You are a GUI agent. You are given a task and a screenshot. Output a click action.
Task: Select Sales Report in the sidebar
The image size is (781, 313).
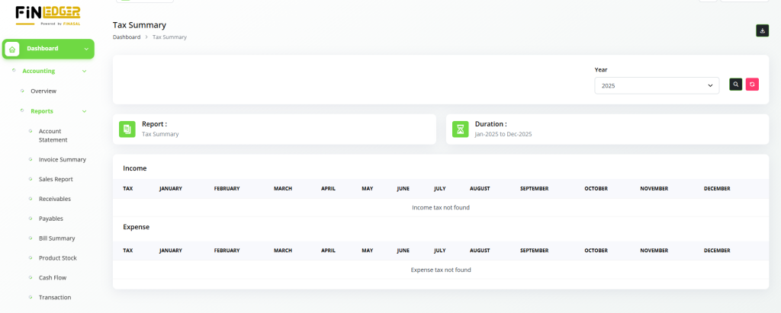tap(56, 180)
